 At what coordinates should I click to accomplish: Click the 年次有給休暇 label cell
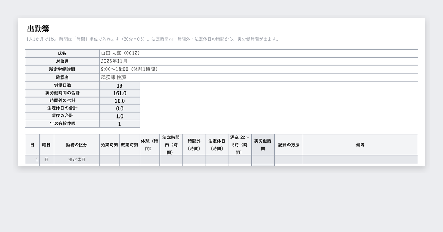point(62,124)
